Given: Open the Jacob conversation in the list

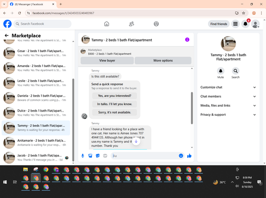Looking at the screenshot, I should pos(36,158).
